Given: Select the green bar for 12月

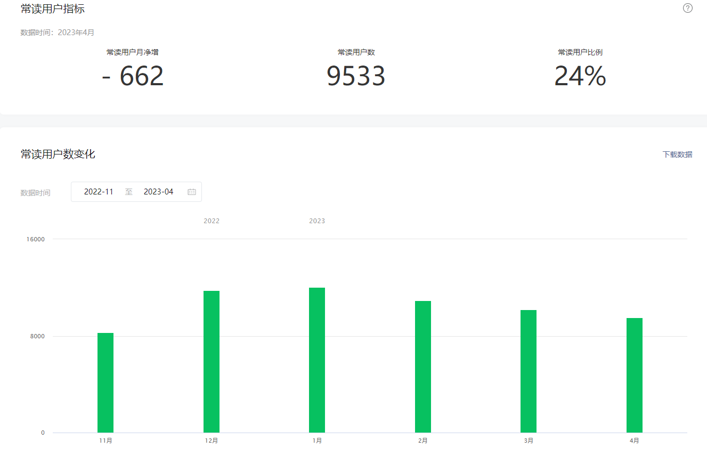Looking at the screenshot, I should pyautogui.click(x=212, y=361).
